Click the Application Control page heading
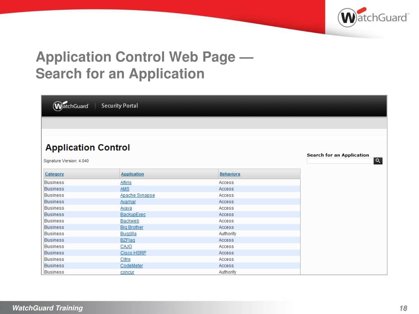 (88, 147)
